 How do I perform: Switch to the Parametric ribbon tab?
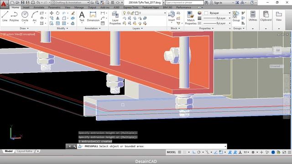tap(54, 7)
